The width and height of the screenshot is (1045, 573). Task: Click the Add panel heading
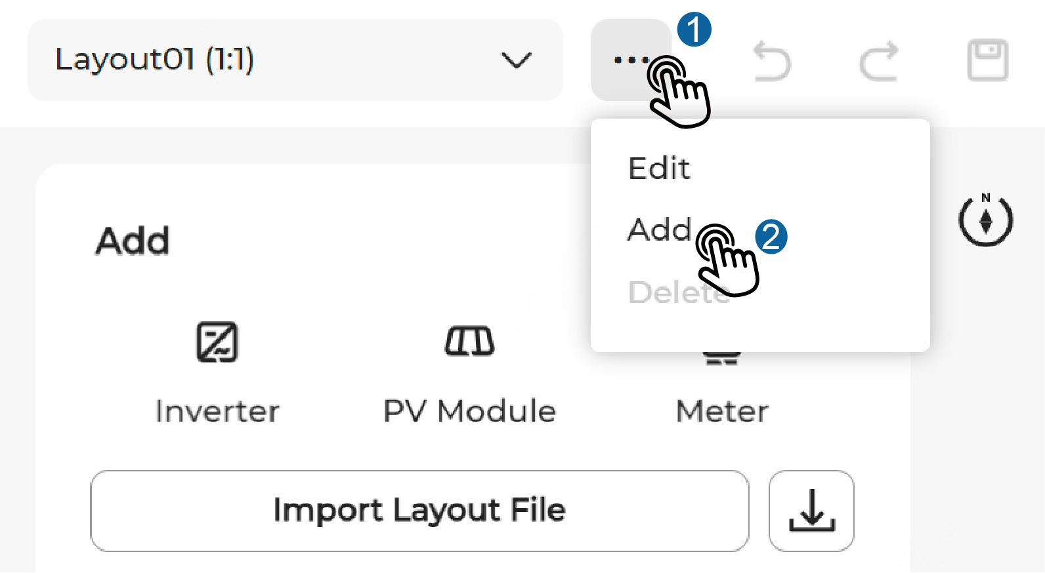[133, 241]
